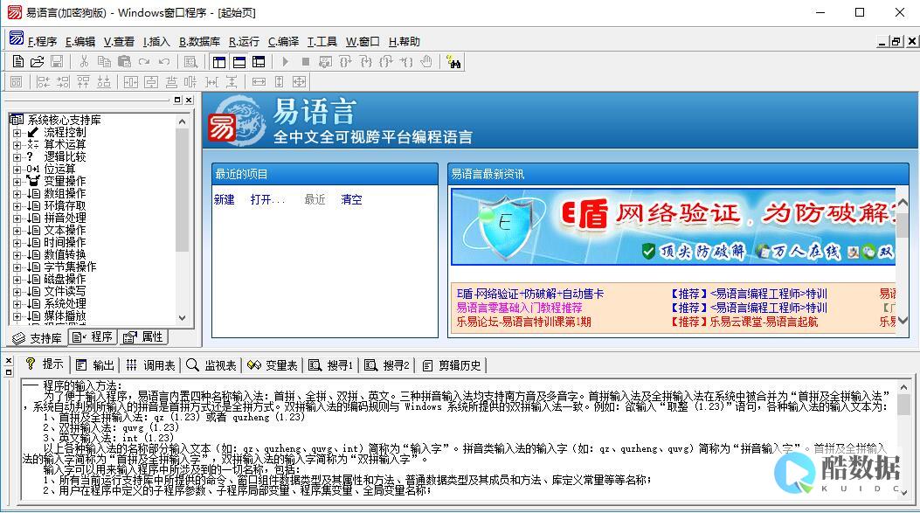This screenshot has height=513, width=920.
Task: Open the 易语言零基础入门教程推荐 link
Action: [519, 308]
